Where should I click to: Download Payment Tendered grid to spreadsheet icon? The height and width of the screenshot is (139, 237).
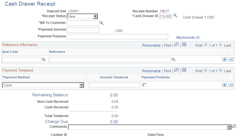184,70
